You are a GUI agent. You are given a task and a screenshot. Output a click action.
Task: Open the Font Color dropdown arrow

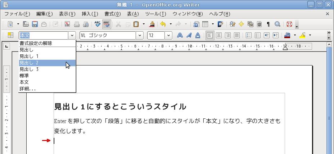point(295,35)
